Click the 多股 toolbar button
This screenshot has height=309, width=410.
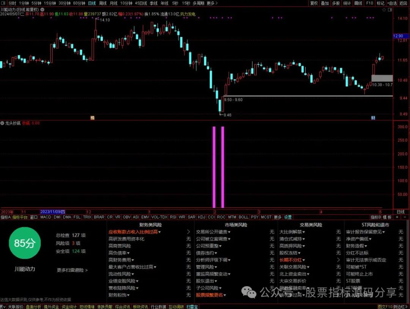coord(336,3)
